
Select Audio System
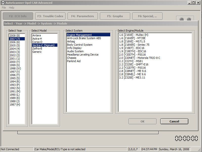pyautogui.click(x=88, y=51)
